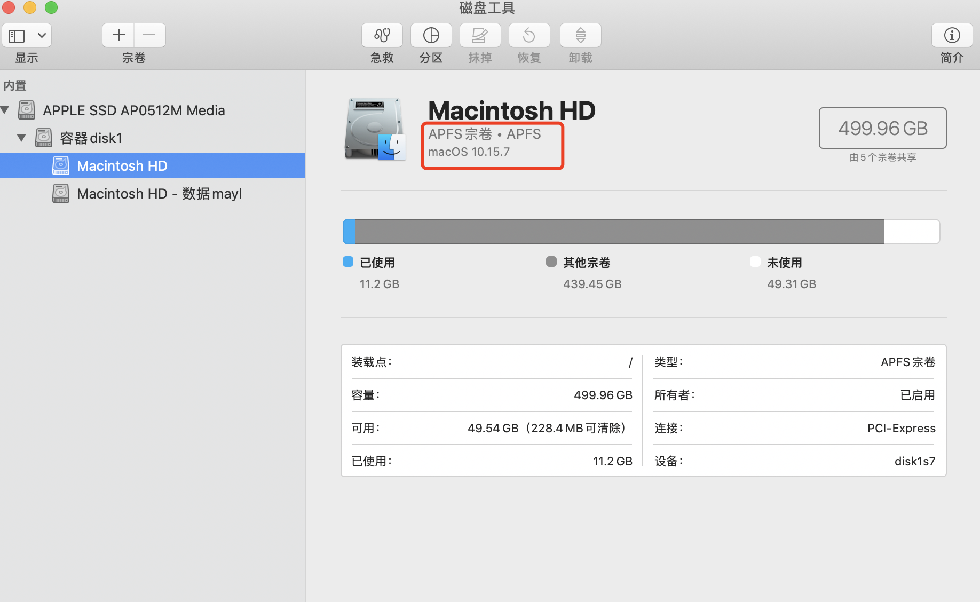
Task: Click the gray other volumes bar segment
Action: pyautogui.click(x=620, y=232)
